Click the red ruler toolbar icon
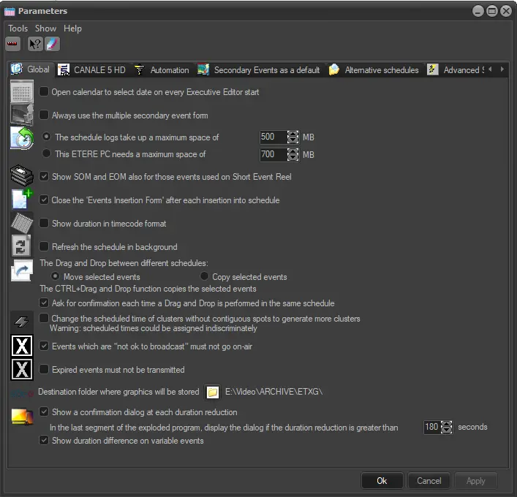This screenshot has height=497, width=517. point(12,44)
